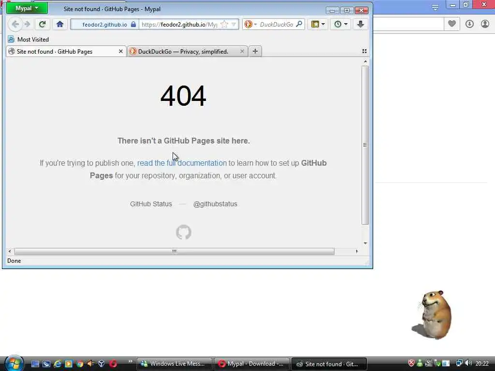
Task: Launch Windows Media Player from quick launch
Action: pos(69,364)
